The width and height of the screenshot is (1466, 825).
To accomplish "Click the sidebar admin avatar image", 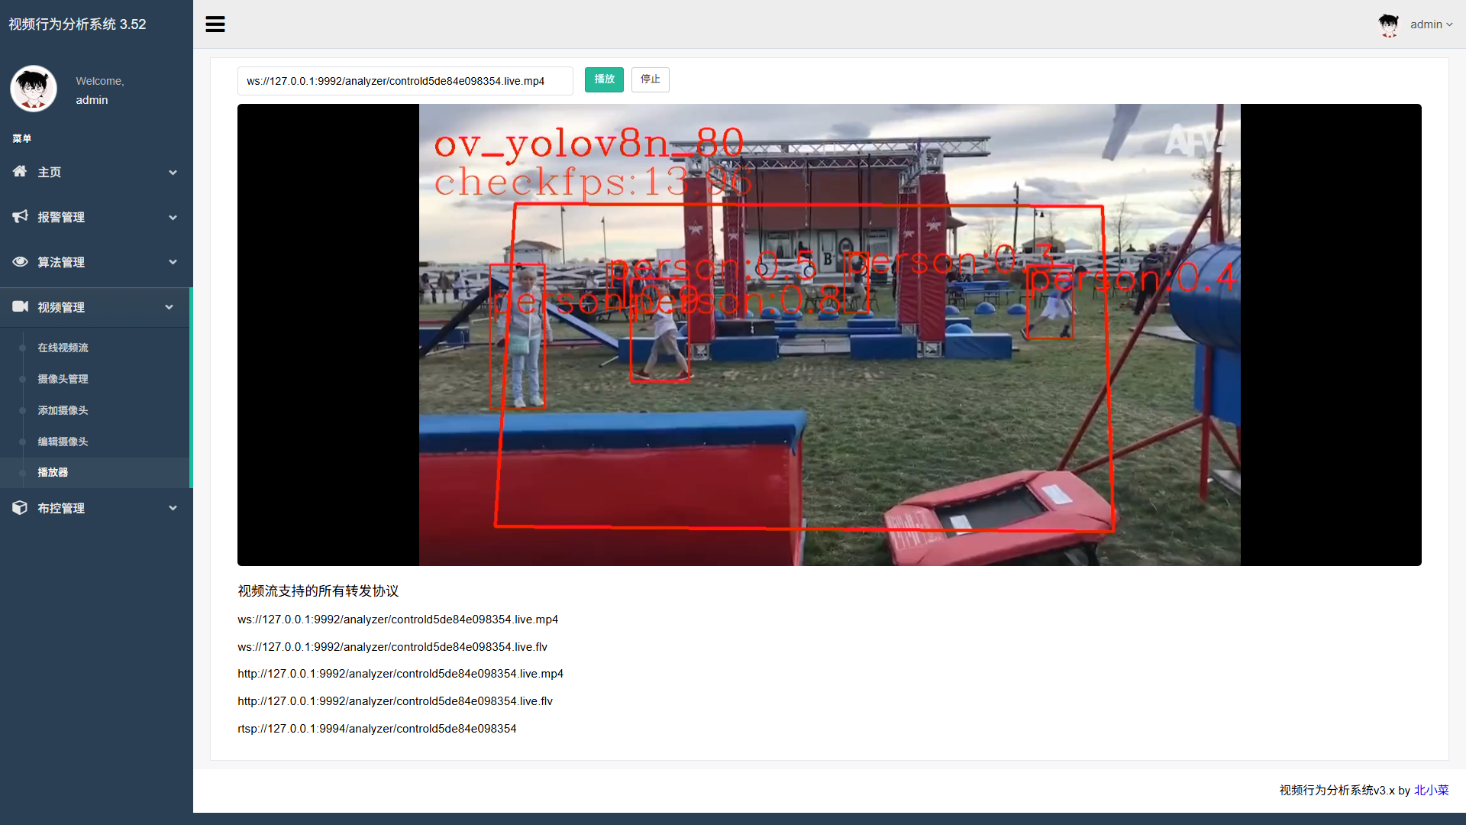I will pyautogui.click(x=34, y=89).
